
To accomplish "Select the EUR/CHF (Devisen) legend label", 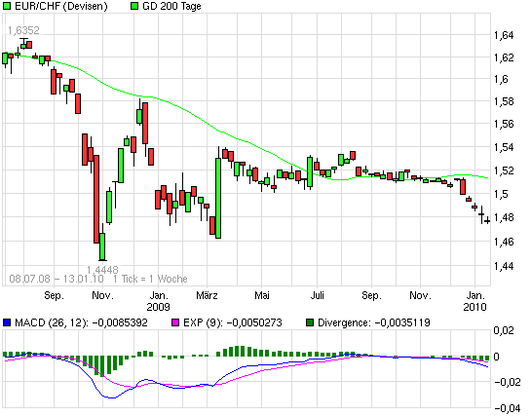I will pos(61,6).
